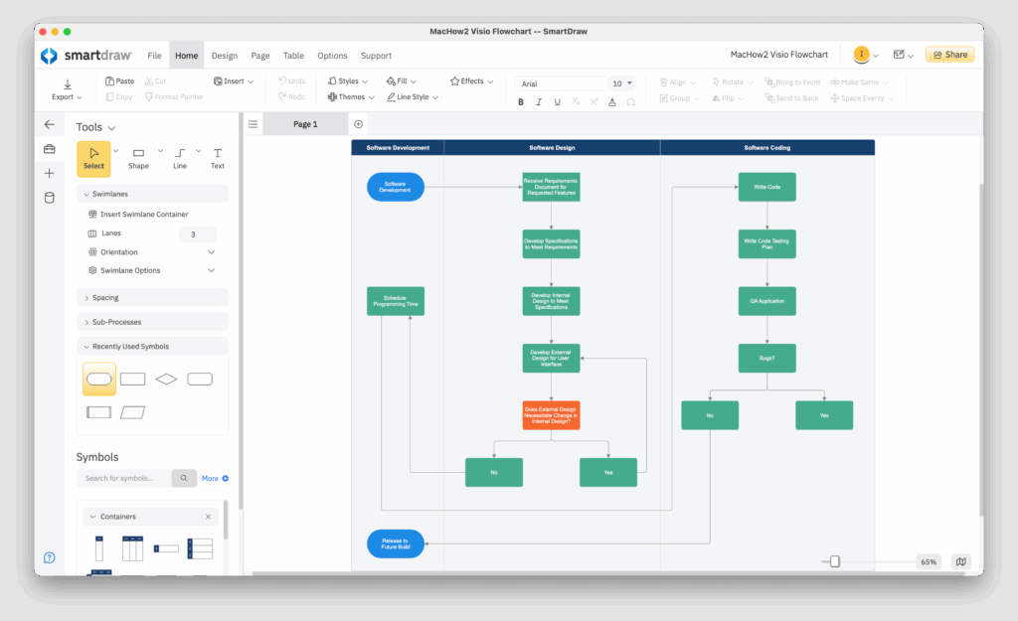Viewport: 1018px width, 621px height.
Task: Open the font size dropdown
Action: [x=622, y=83]
